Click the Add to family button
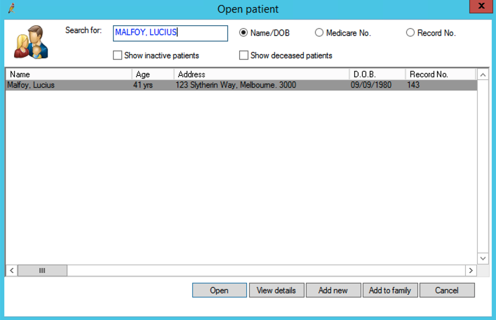Image resolution: width=496 pixels, height=320 pixels. pyautogui.click(x=390, y=291)
